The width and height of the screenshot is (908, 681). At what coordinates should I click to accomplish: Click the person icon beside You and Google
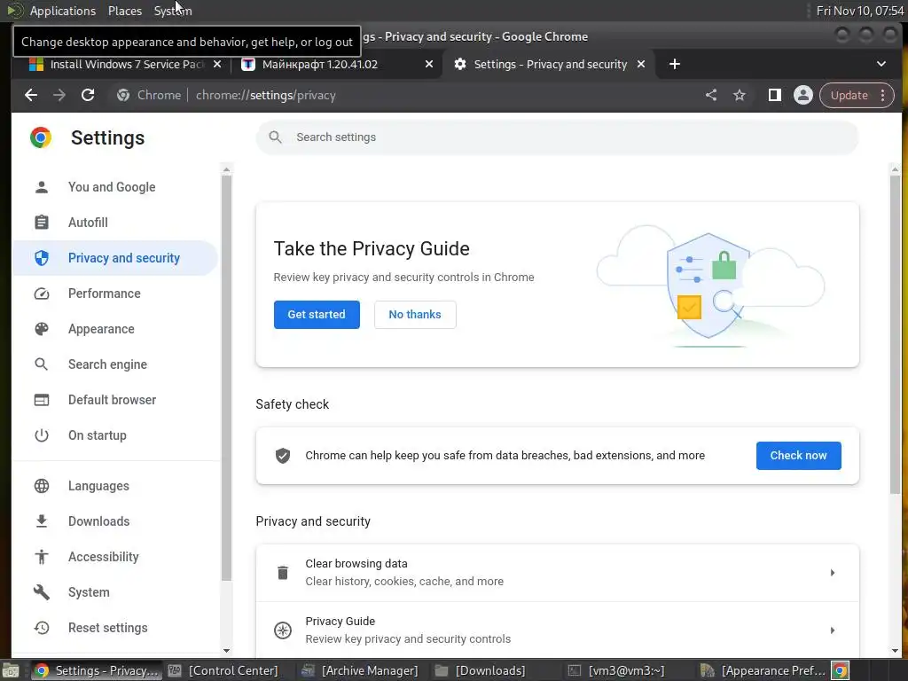[x=42, y=187]
